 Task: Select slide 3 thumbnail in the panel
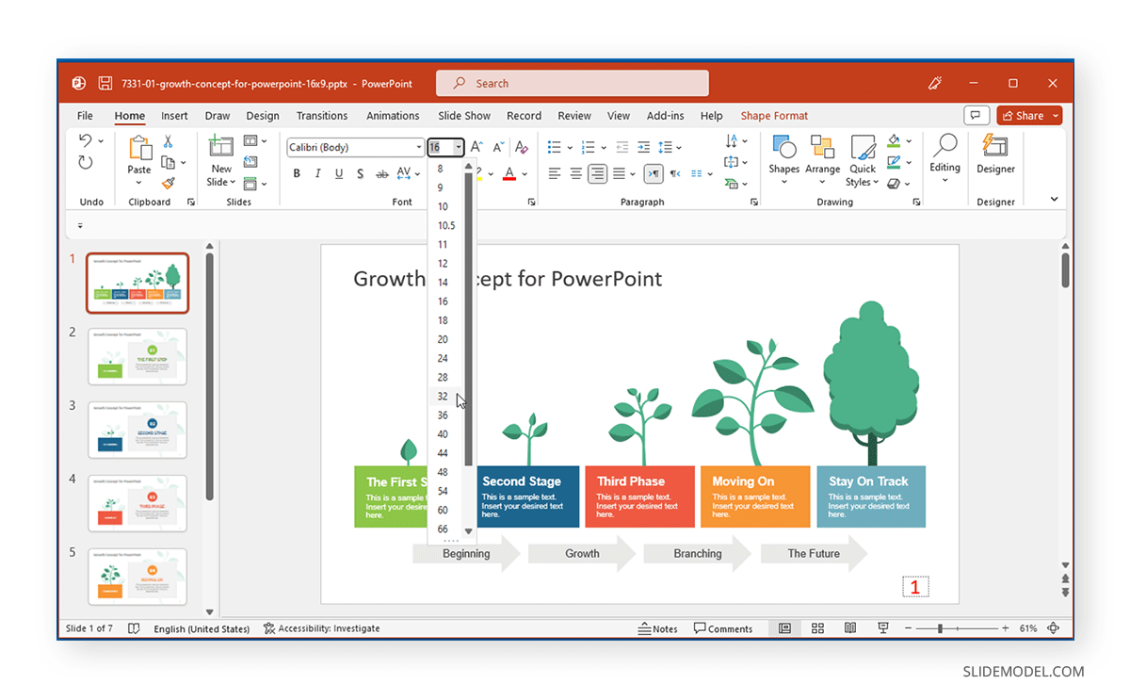click(137, 430)
